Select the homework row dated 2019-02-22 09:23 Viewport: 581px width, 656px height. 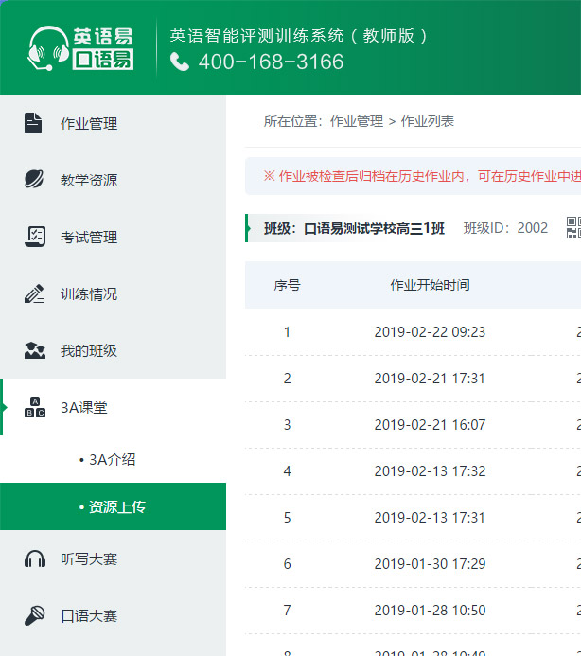(430, 331)
